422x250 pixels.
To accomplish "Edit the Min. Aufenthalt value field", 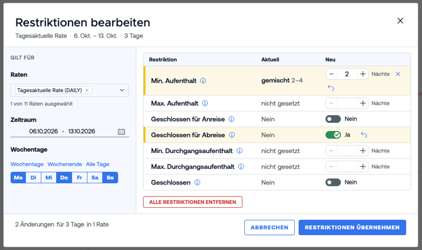I will pyautogui.click(x=347, y=74).
